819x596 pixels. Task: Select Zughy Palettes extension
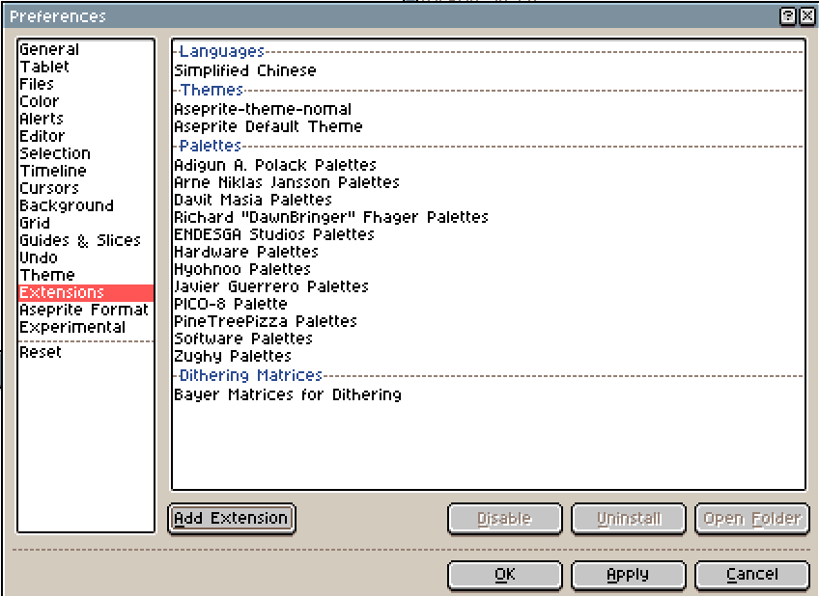[489, 356]
